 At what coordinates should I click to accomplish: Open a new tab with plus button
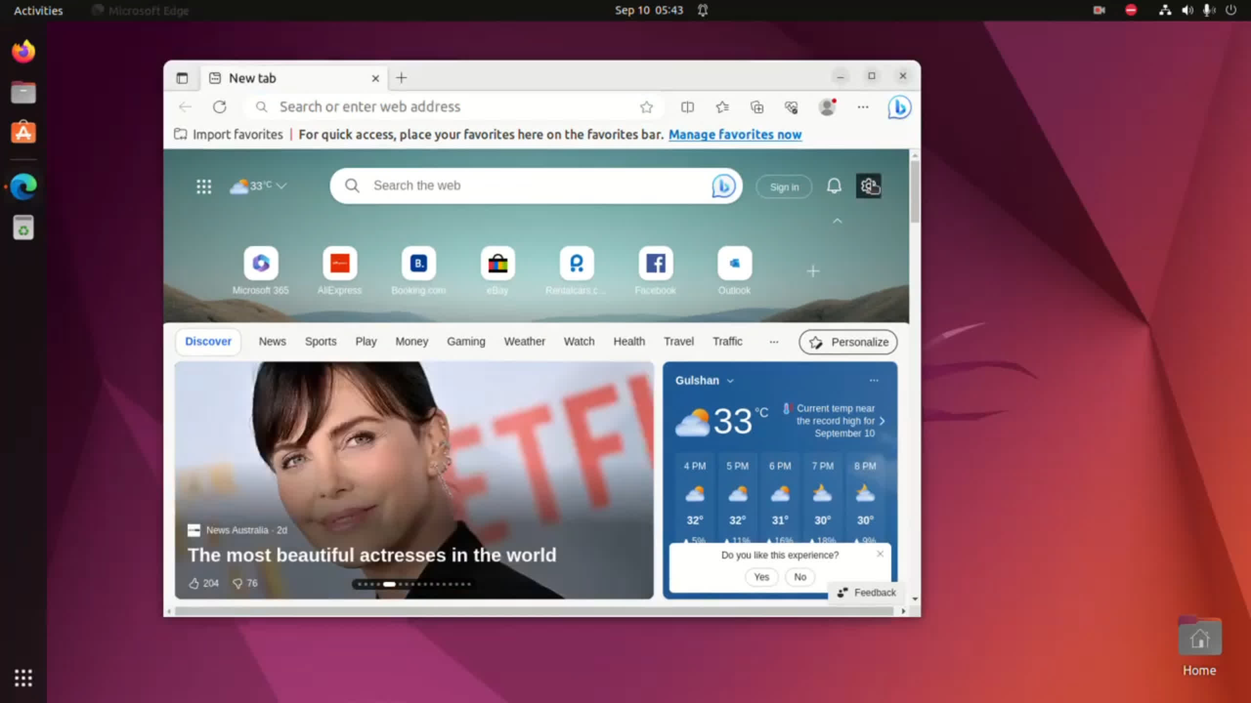coord(401,78)
